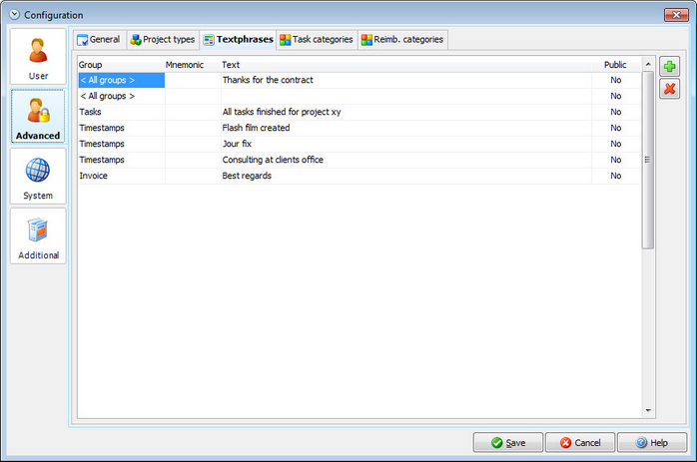Click Timestamps cell of 'Jour fix' row
Viewport: 697px width, 462px height.
[x=121, y=144]
